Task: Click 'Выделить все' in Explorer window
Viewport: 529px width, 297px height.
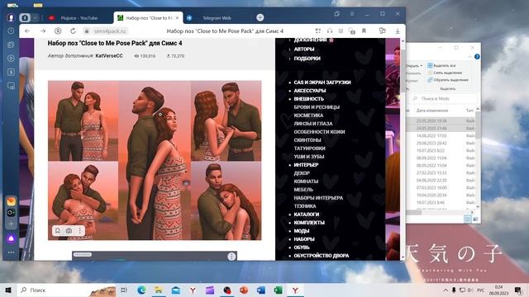Action: 441,65
